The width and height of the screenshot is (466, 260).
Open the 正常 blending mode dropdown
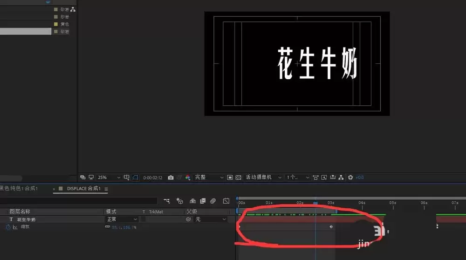point(122,219)
